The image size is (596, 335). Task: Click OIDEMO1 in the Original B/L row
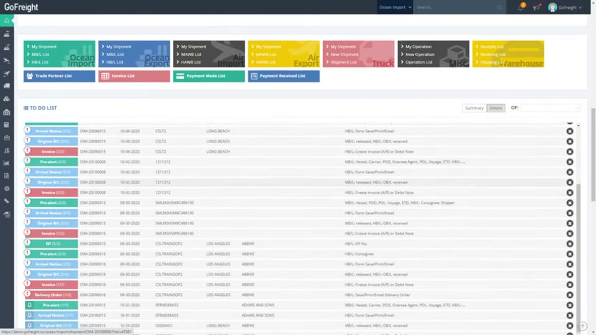164,326
